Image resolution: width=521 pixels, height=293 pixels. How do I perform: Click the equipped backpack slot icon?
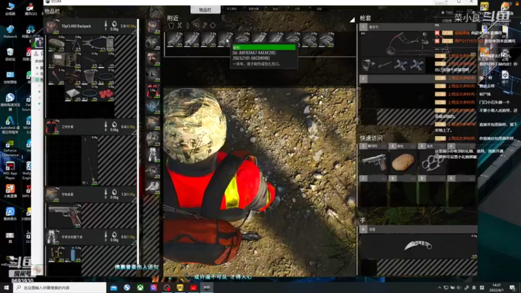click(152, 25)
